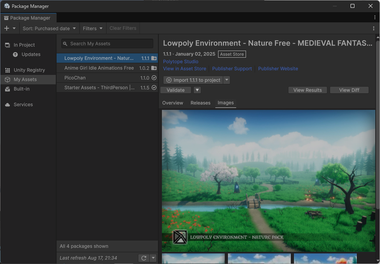Click the Clear Filters button
Screen dimensions: 380x264
click(x=123, y=28)
